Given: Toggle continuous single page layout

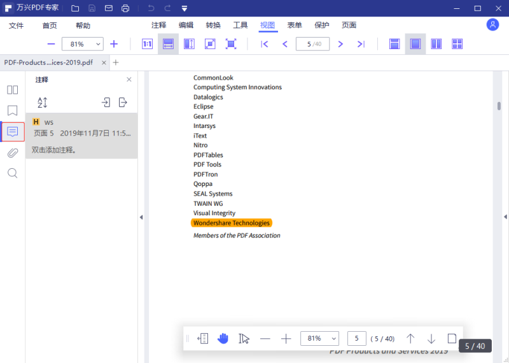Looking at the screenshot, I should (415, 44).
